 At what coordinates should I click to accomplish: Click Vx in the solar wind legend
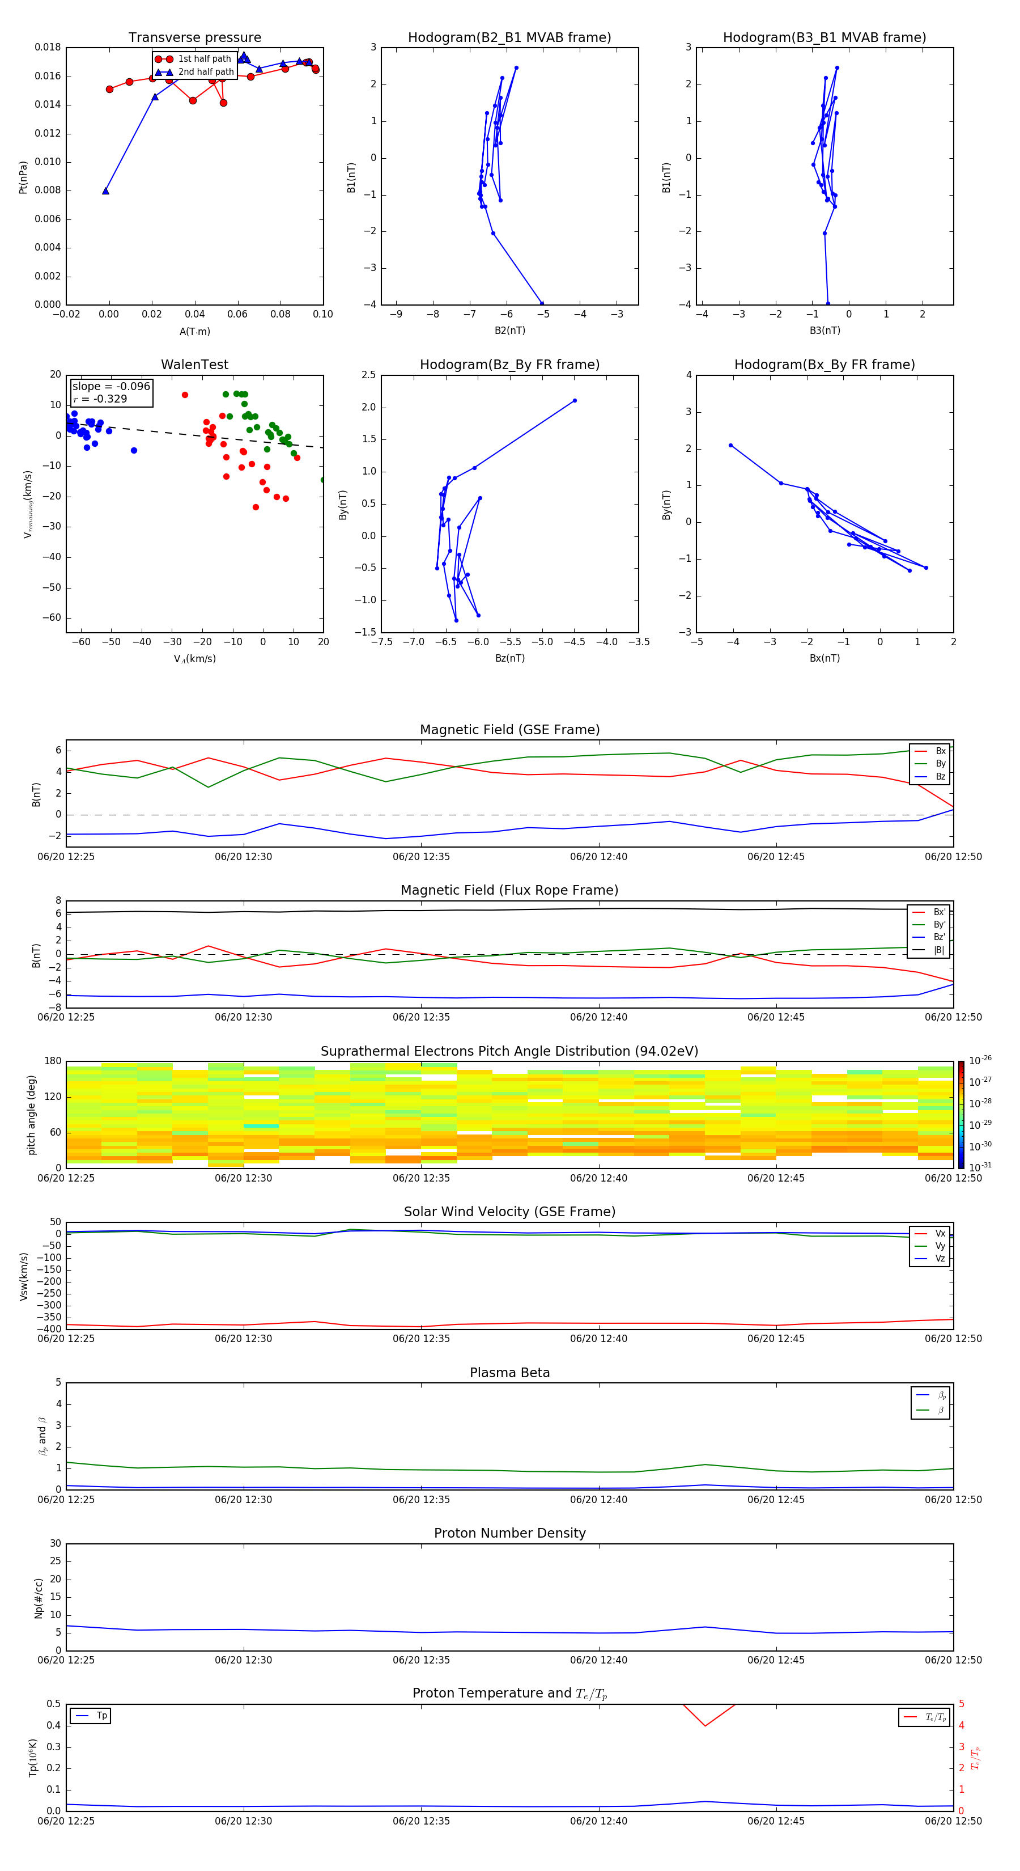[930, 1233]
